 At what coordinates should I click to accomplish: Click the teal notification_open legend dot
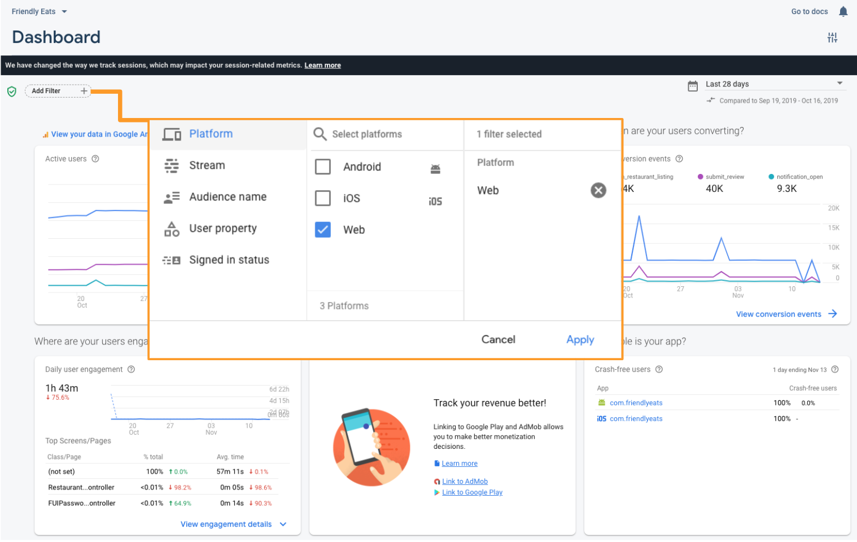pyautogui.click(x=771, y=177)
